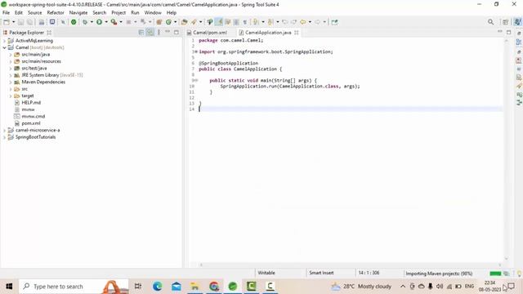Click the New Java Package toolbar icon
This screenshot has height=294, width=523.
coord(159,22)
